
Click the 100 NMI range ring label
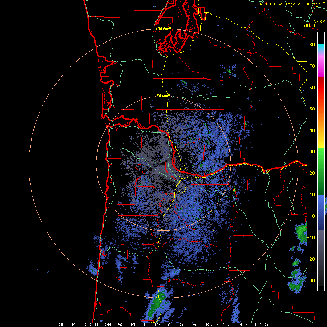[x=163, y=29]
